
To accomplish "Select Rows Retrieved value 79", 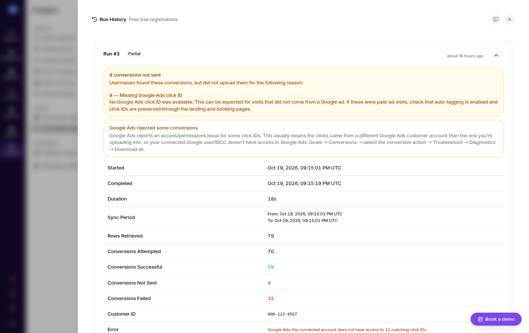I will click(x=271, y=236).
